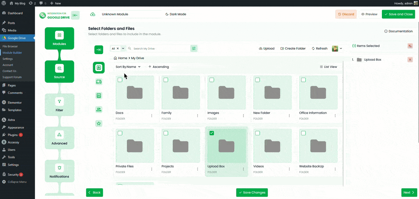
Task: Uncheck the Upload Box folder checkbox
Action: 212,133
